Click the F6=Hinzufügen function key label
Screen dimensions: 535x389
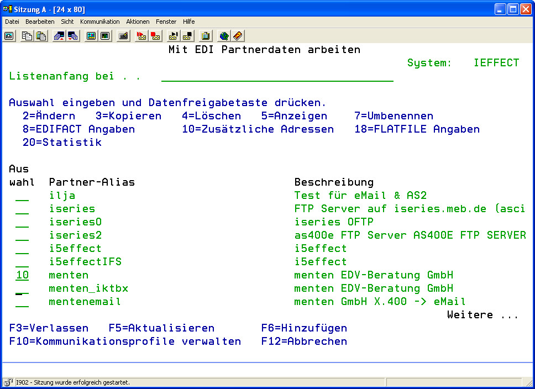point(304,328)
